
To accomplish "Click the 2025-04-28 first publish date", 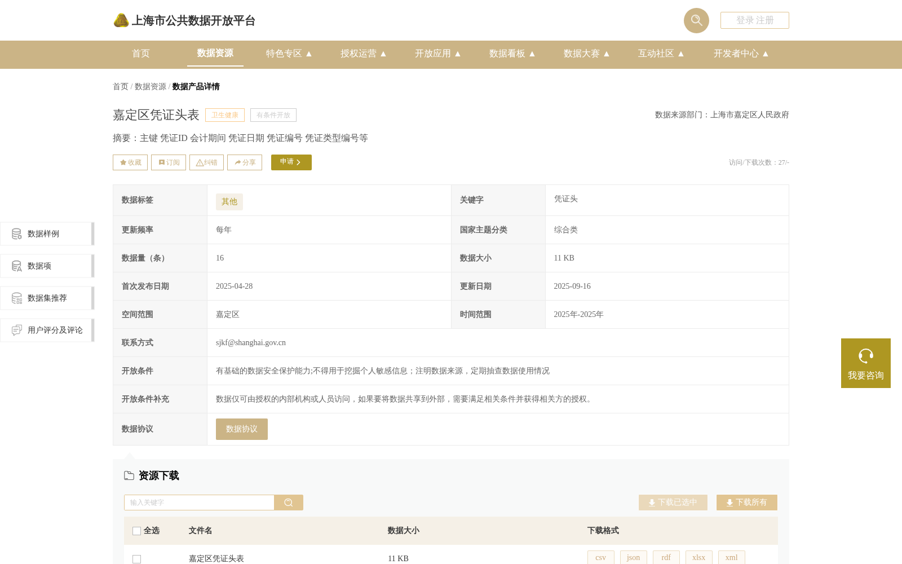I will click(235, 286).
